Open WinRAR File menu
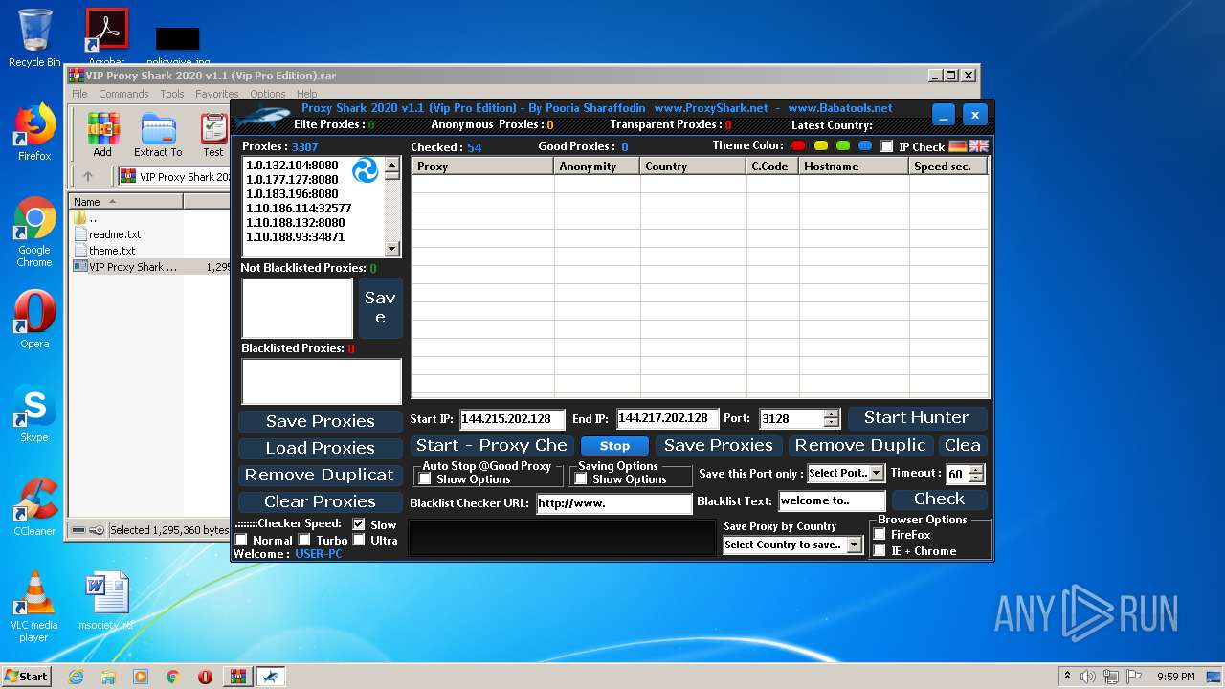 coord(79,94)
